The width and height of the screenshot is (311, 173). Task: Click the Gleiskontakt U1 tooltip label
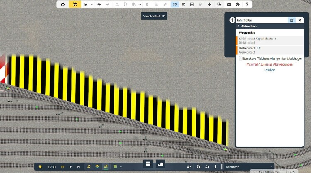click(154, 16)
